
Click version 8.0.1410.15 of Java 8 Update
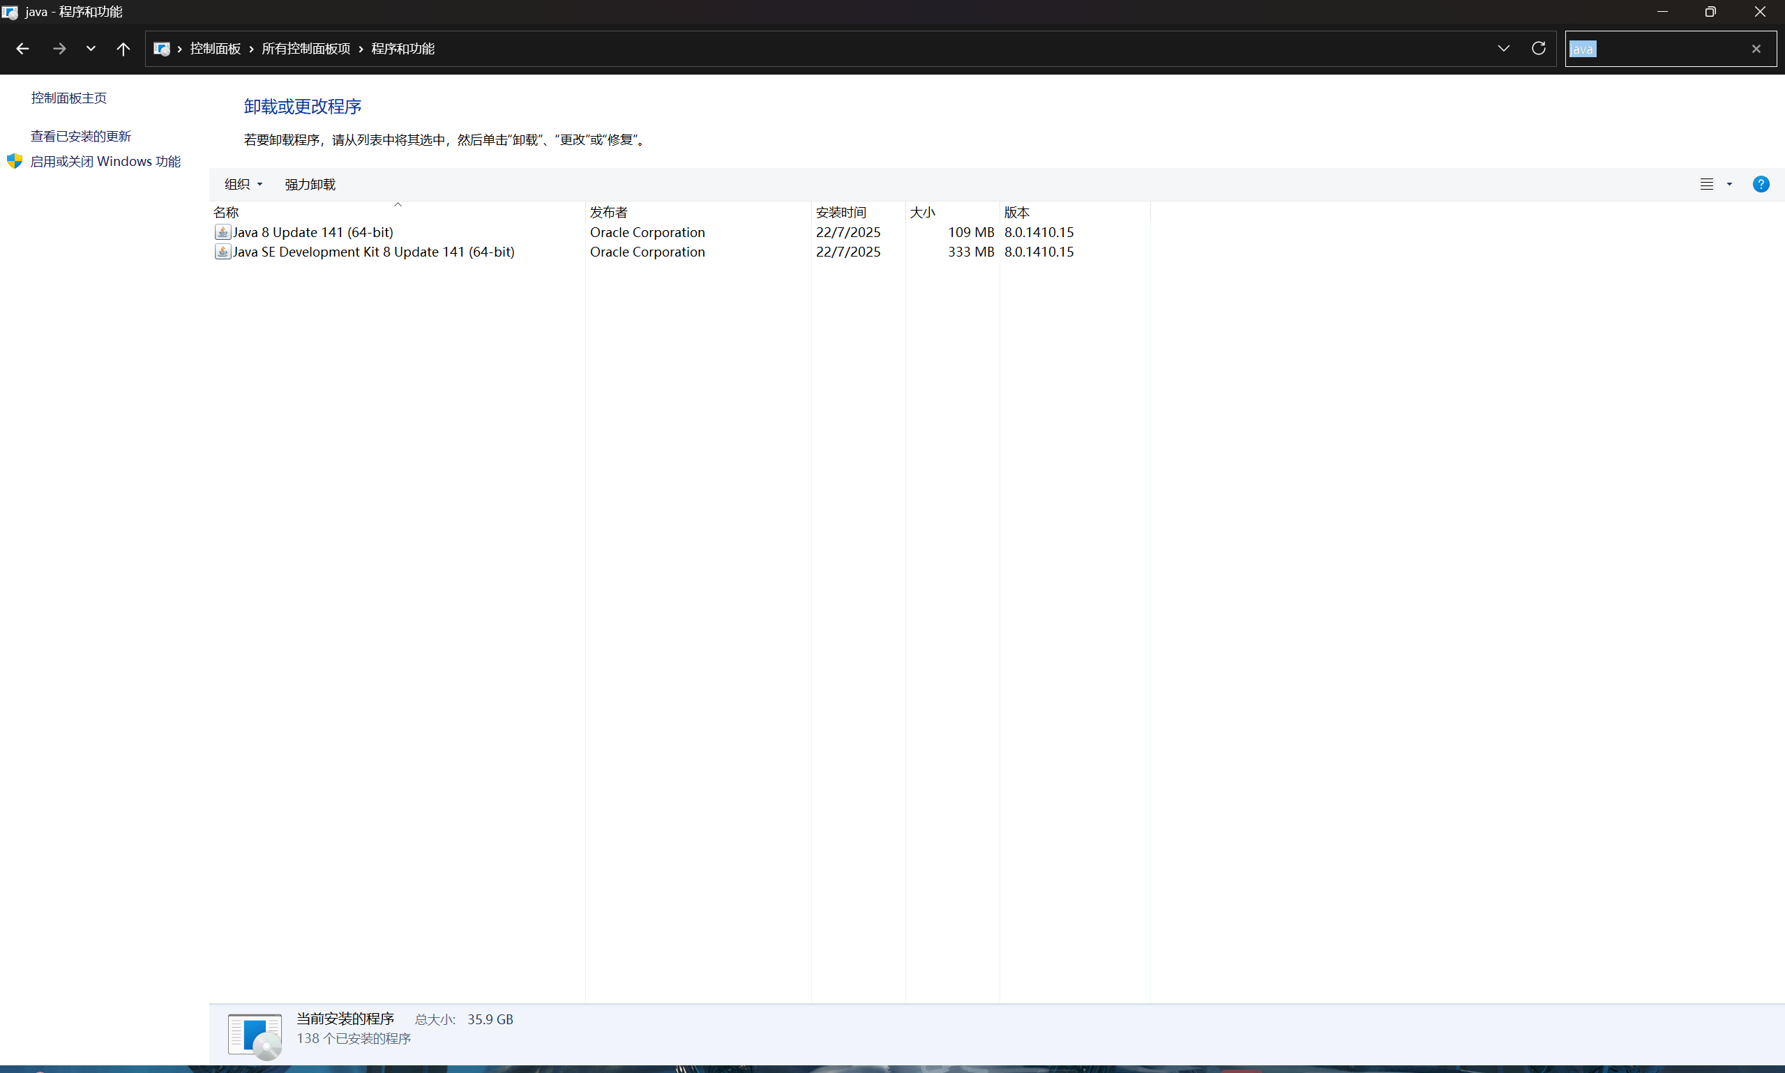pyautogui.click(x=1039, y=232)
